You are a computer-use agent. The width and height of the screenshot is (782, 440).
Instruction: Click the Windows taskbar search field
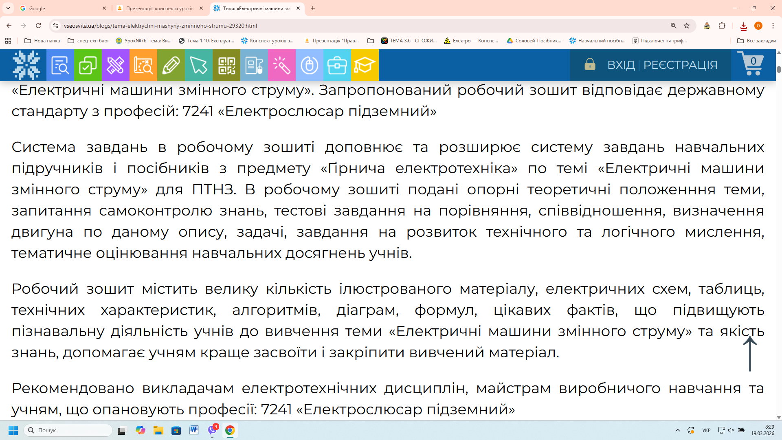68,430
